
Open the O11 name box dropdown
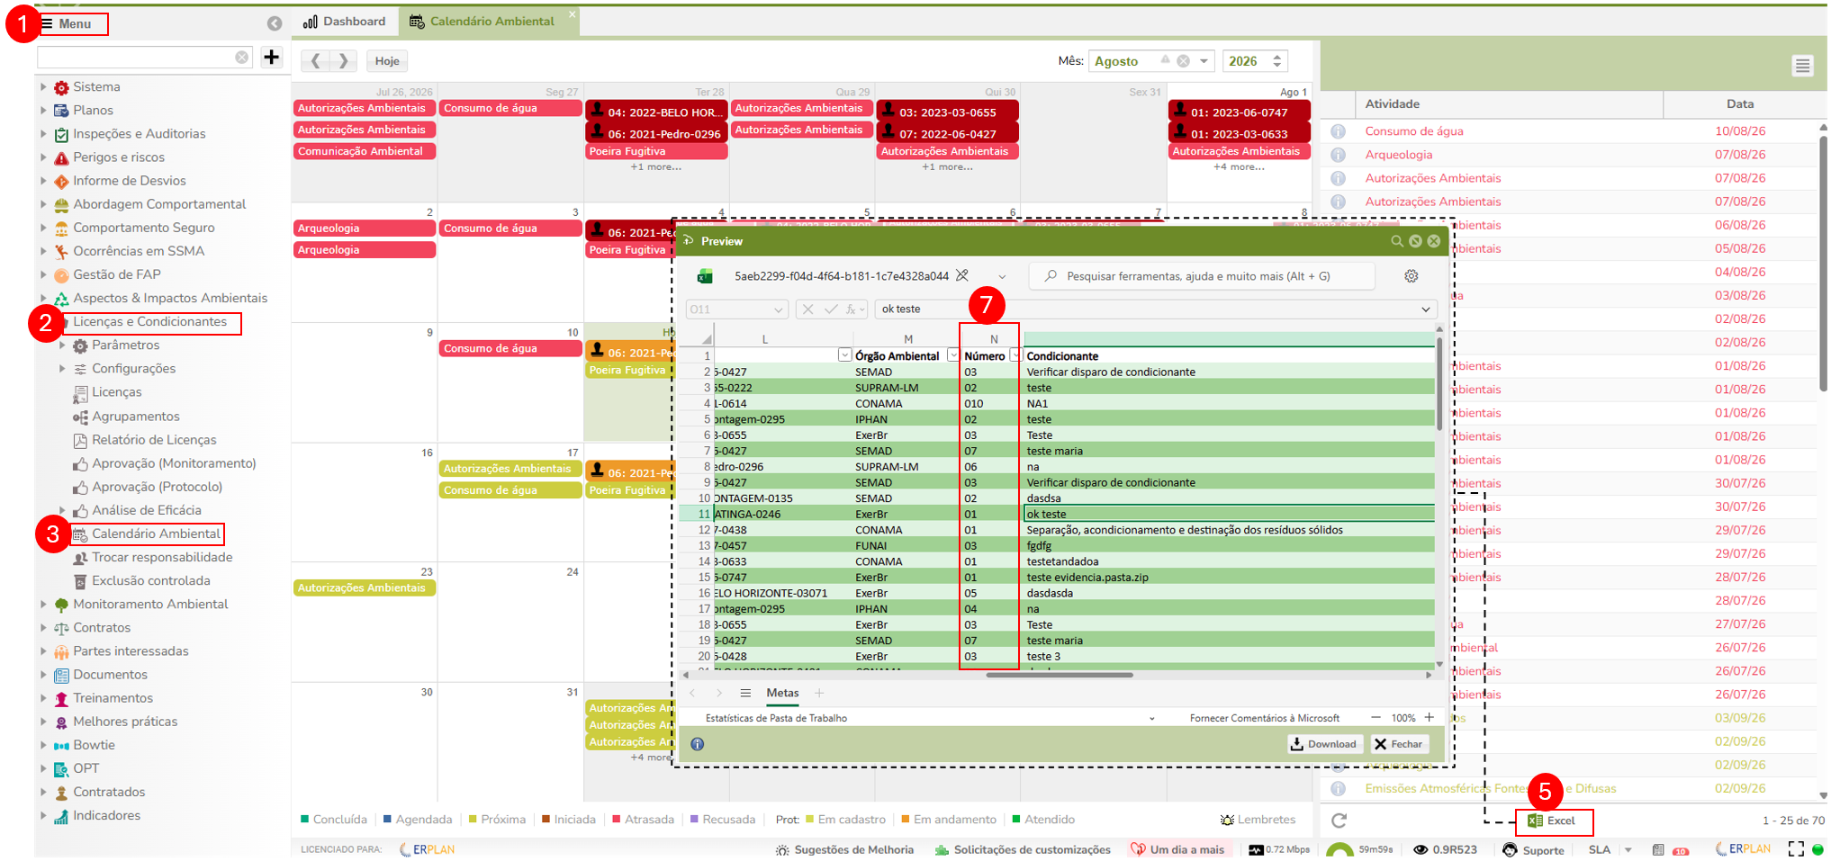click(778, 309)
